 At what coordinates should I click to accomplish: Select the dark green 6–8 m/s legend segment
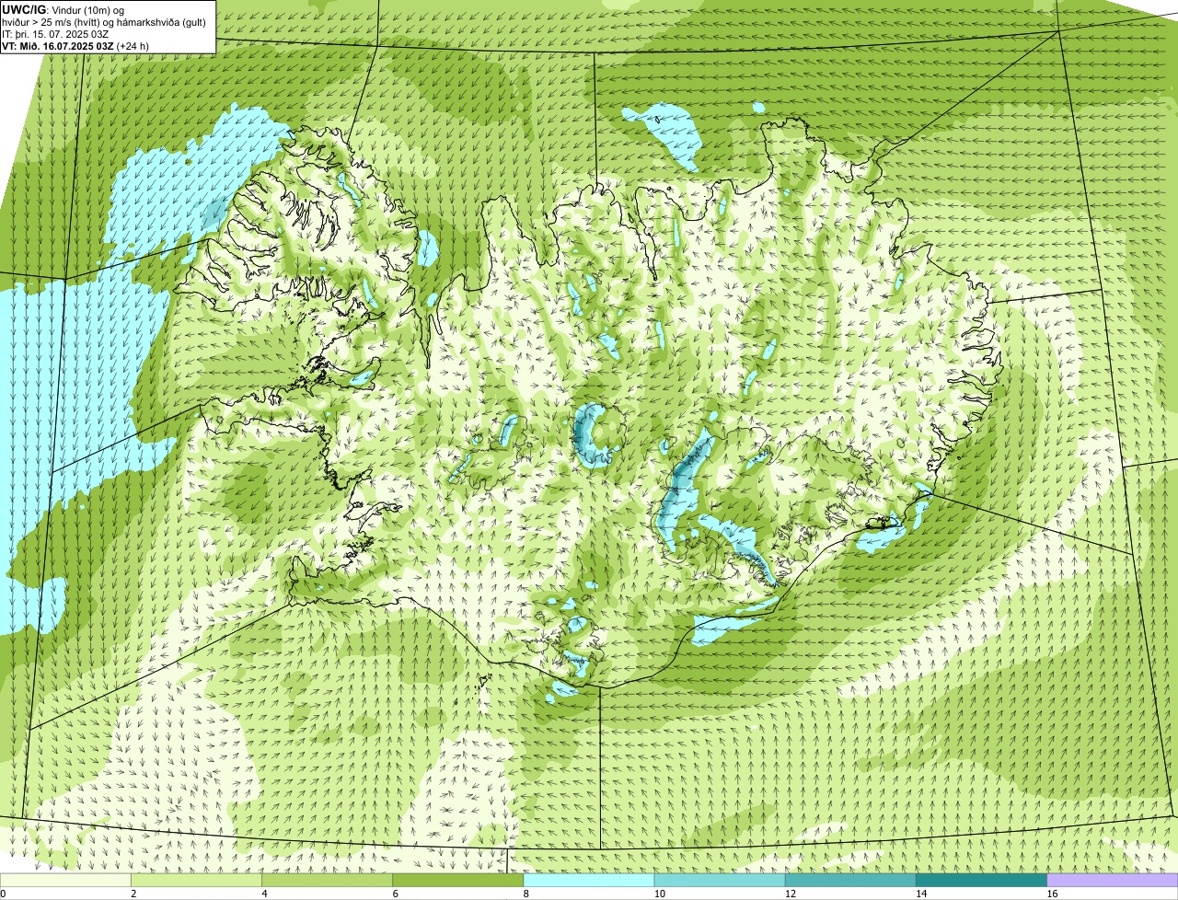[458, 880]
